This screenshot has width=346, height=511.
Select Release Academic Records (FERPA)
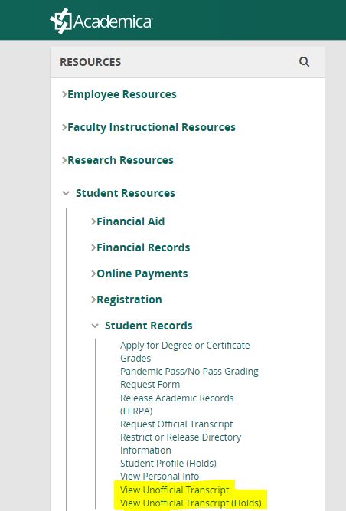[177, 405]
